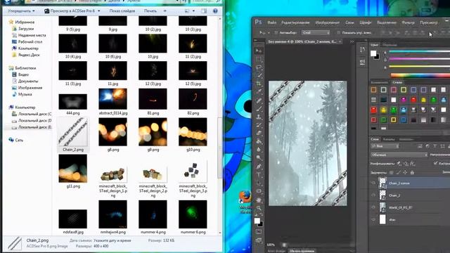Screen dimensions: 450x253
Task: Open Explorer help question-mark icon
Action: (215, 11)
